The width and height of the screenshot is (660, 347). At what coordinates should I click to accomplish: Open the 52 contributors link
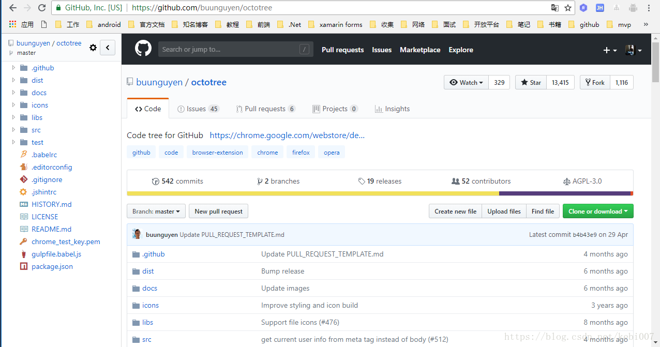[x=481, y=181]
